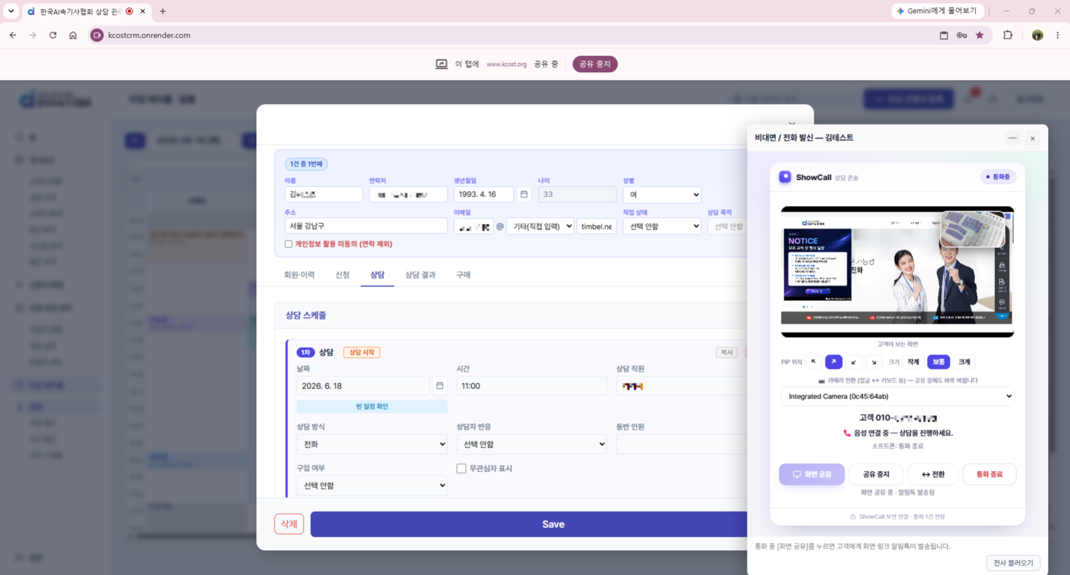Open password manager key icon
1070x575 pixels.
click(962, 35)
